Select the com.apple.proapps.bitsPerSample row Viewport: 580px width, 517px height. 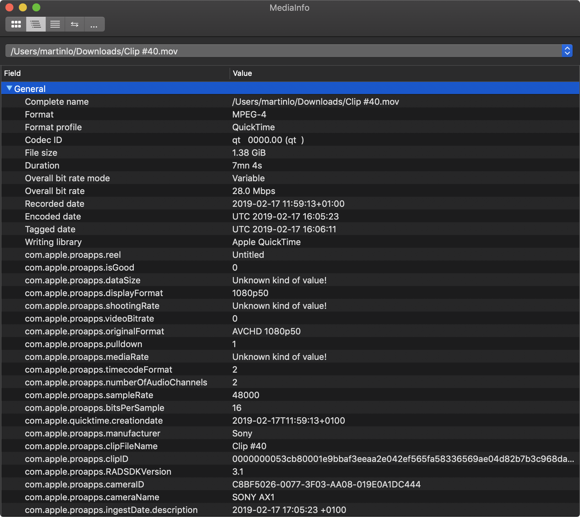point(290,408)
